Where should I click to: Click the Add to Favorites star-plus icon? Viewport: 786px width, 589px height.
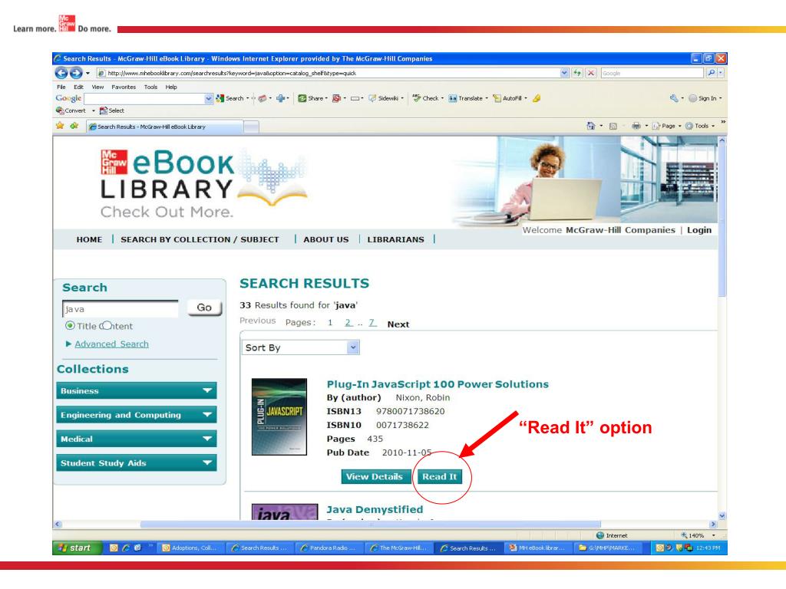pos(74,126)
